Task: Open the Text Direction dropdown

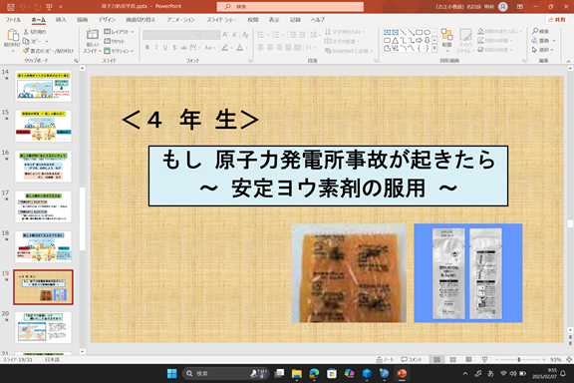Action: click(x=344, y=32)
